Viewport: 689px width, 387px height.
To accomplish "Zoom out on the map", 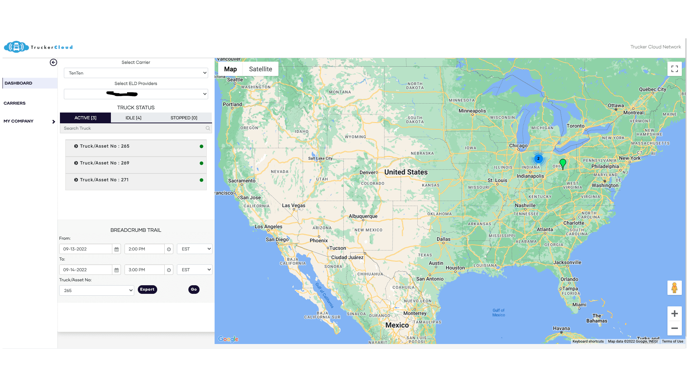I will coord(674,328).
